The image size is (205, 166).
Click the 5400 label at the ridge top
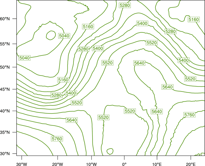(x=142, y=23)
